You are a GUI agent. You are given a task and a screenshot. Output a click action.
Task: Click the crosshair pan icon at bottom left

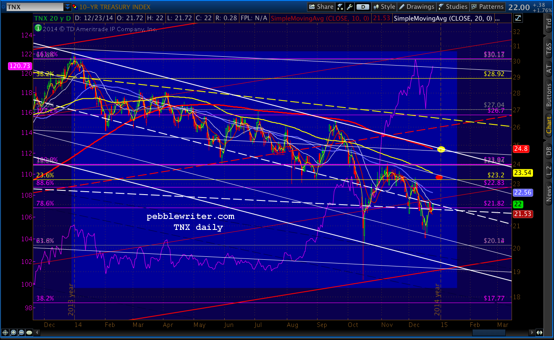(x=5, y=332)
